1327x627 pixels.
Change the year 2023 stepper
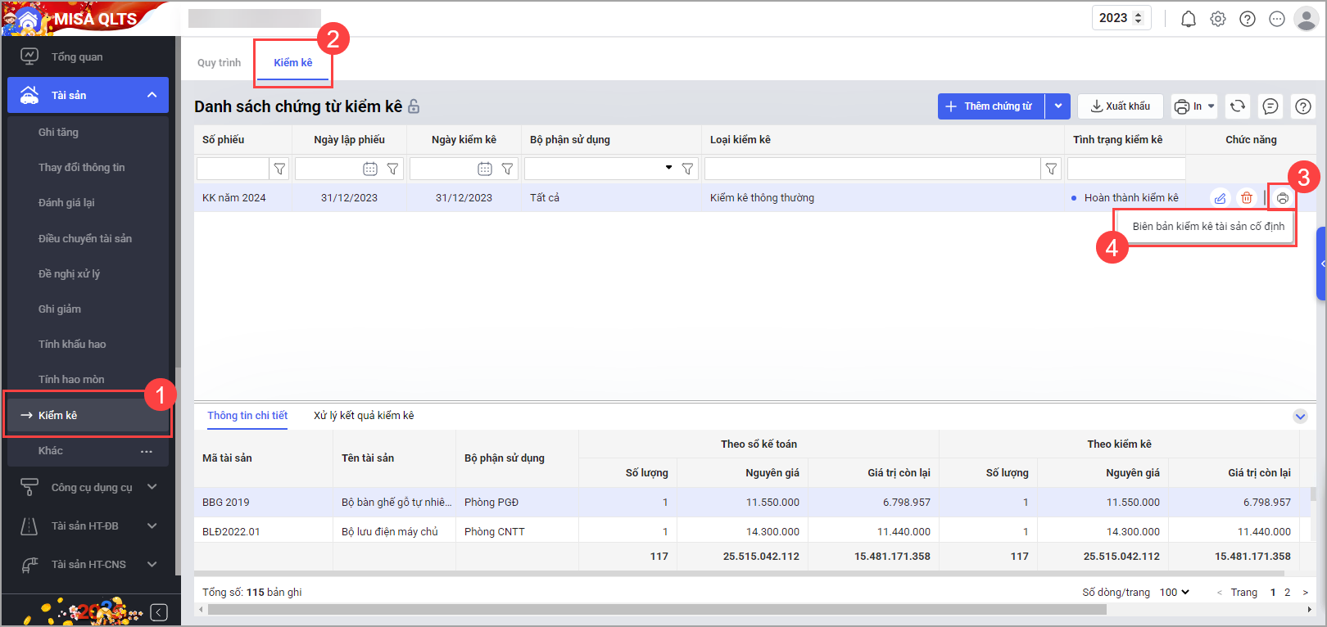tap(1138, 18)
